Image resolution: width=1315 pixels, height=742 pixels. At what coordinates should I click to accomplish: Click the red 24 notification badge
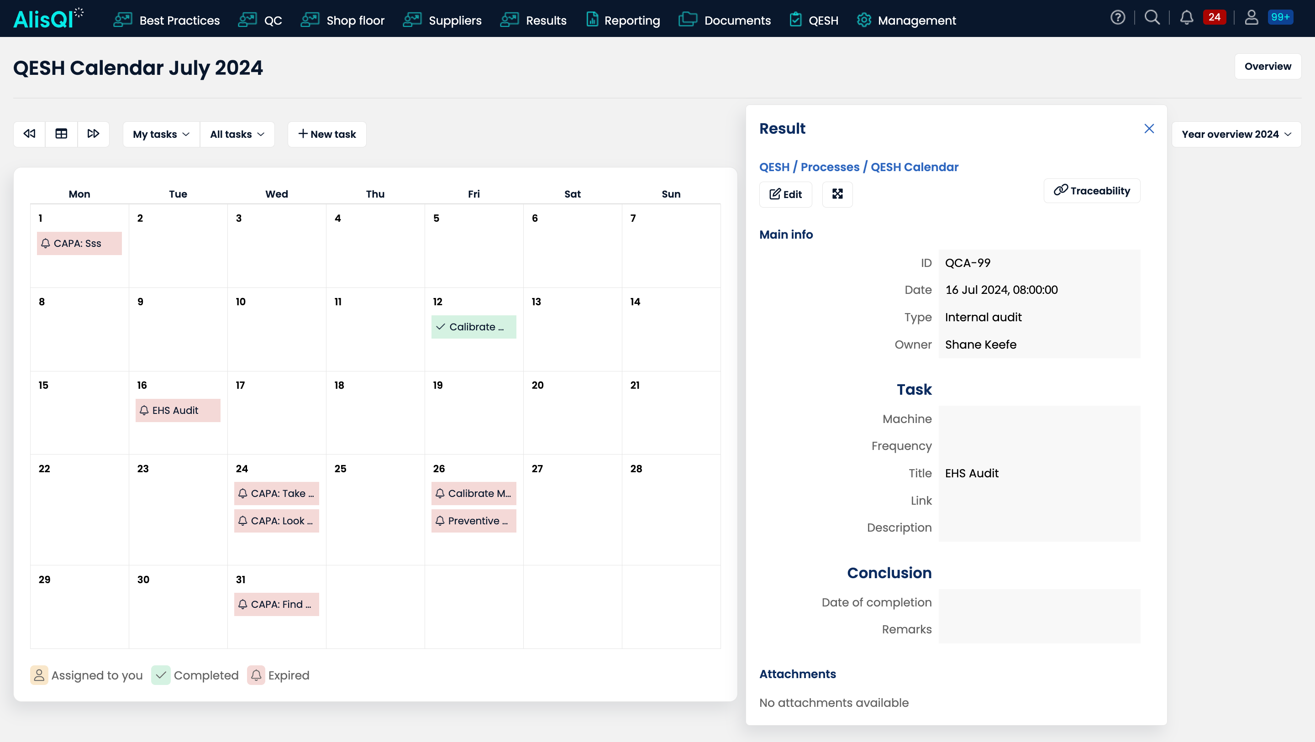pos(1215,17)
